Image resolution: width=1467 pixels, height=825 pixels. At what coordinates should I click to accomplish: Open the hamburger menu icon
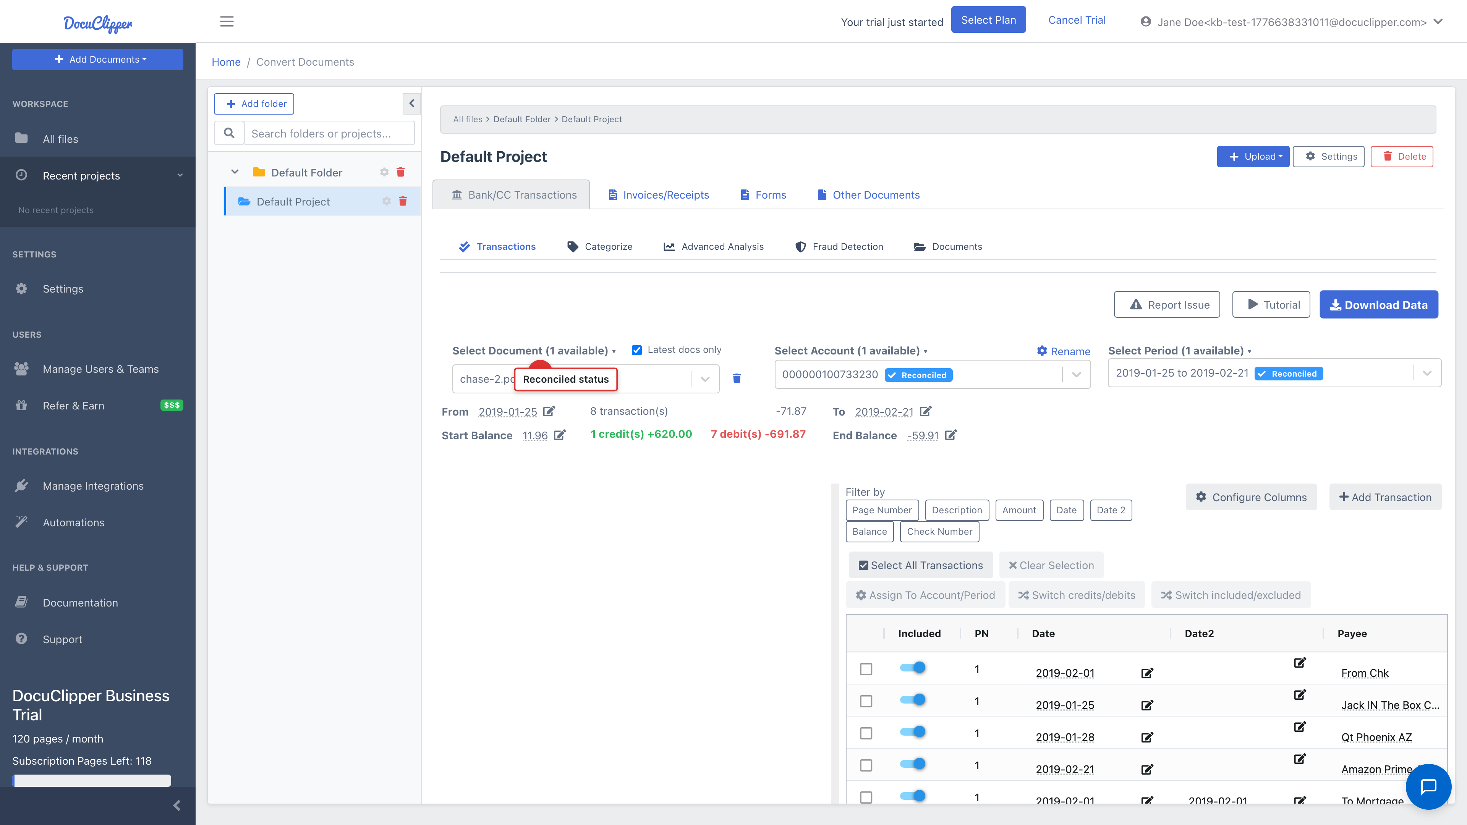coord(227,22)
